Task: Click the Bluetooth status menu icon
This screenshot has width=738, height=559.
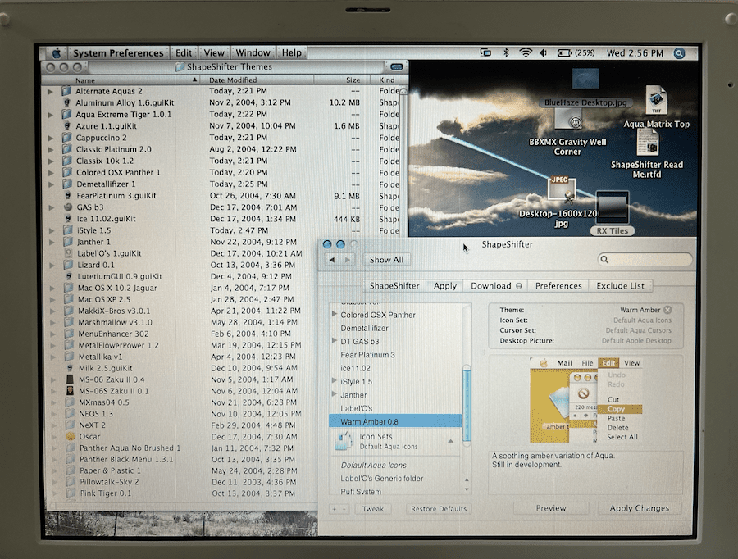Action: pos(506,52)
